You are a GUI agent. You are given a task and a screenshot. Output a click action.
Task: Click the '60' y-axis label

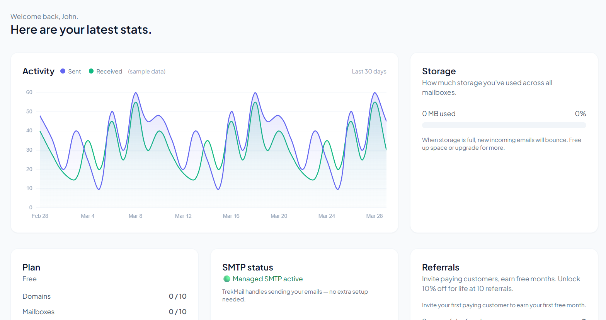click(29, 92)
